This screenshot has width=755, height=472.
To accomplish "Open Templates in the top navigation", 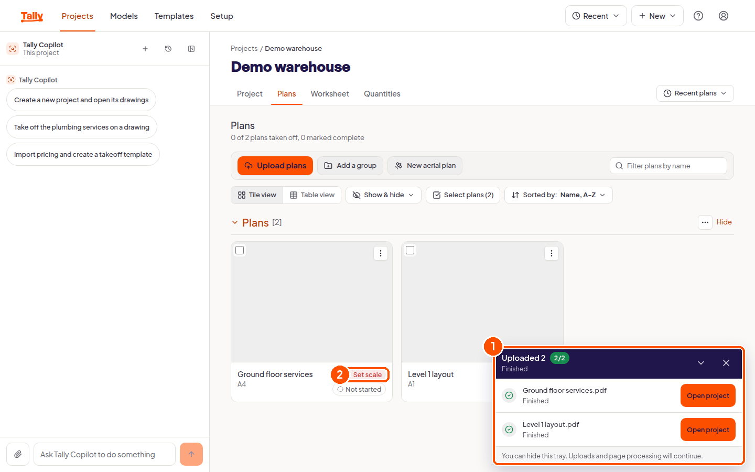I will (x=174, y=16).
